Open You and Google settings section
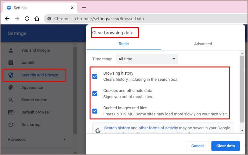This screenshot has height=155, width=248. [36, 50]
